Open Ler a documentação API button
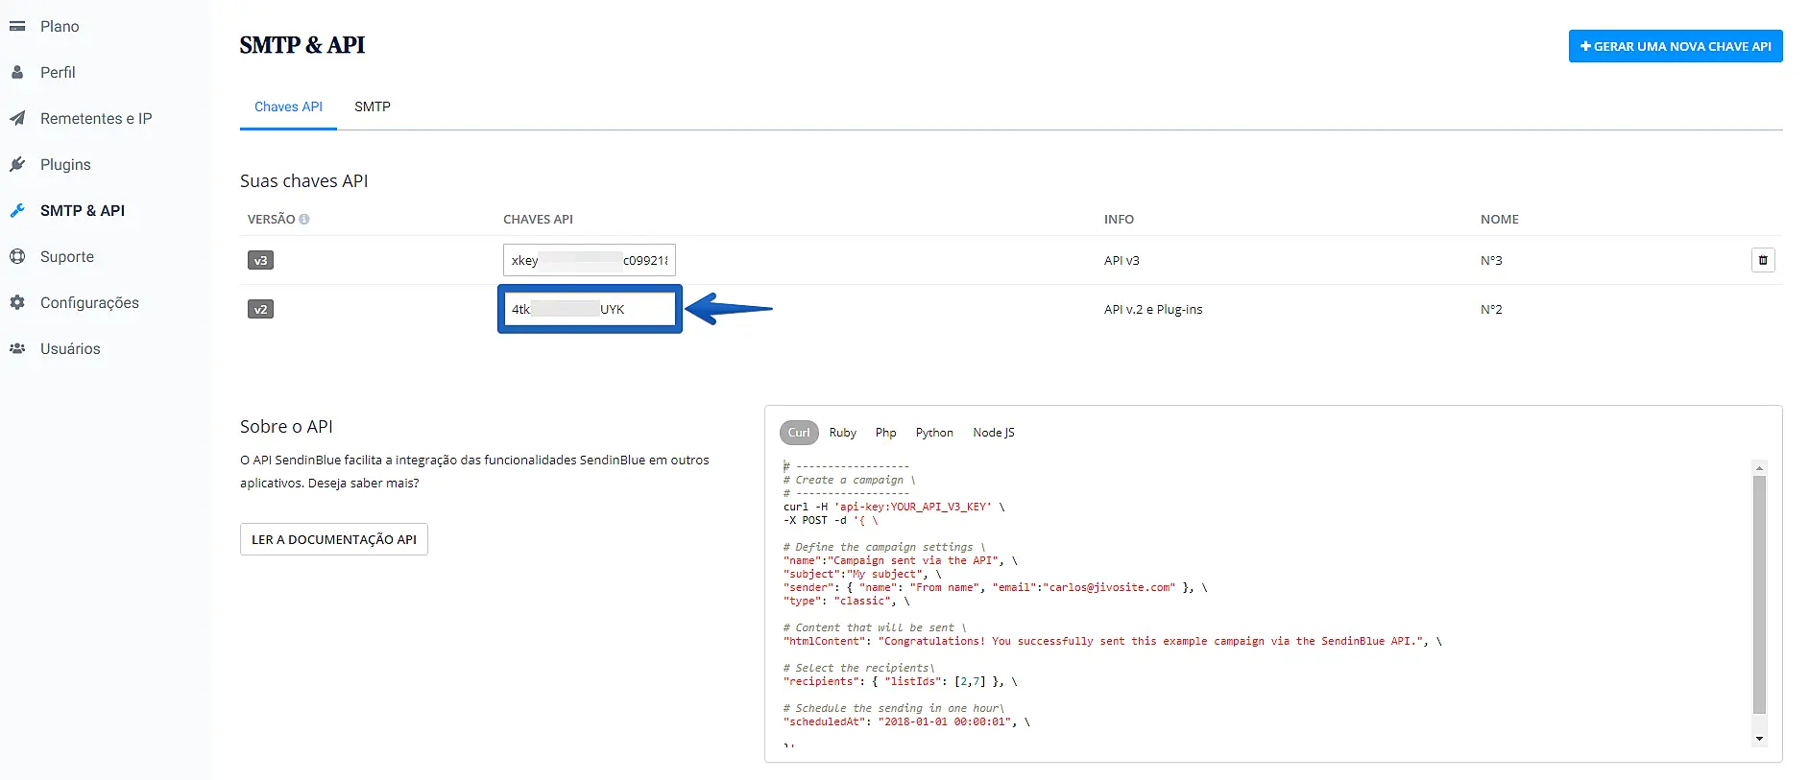 click(334, 539)
